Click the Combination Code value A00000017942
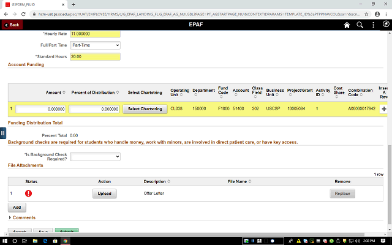392x245 pixels. pos(361,109)
